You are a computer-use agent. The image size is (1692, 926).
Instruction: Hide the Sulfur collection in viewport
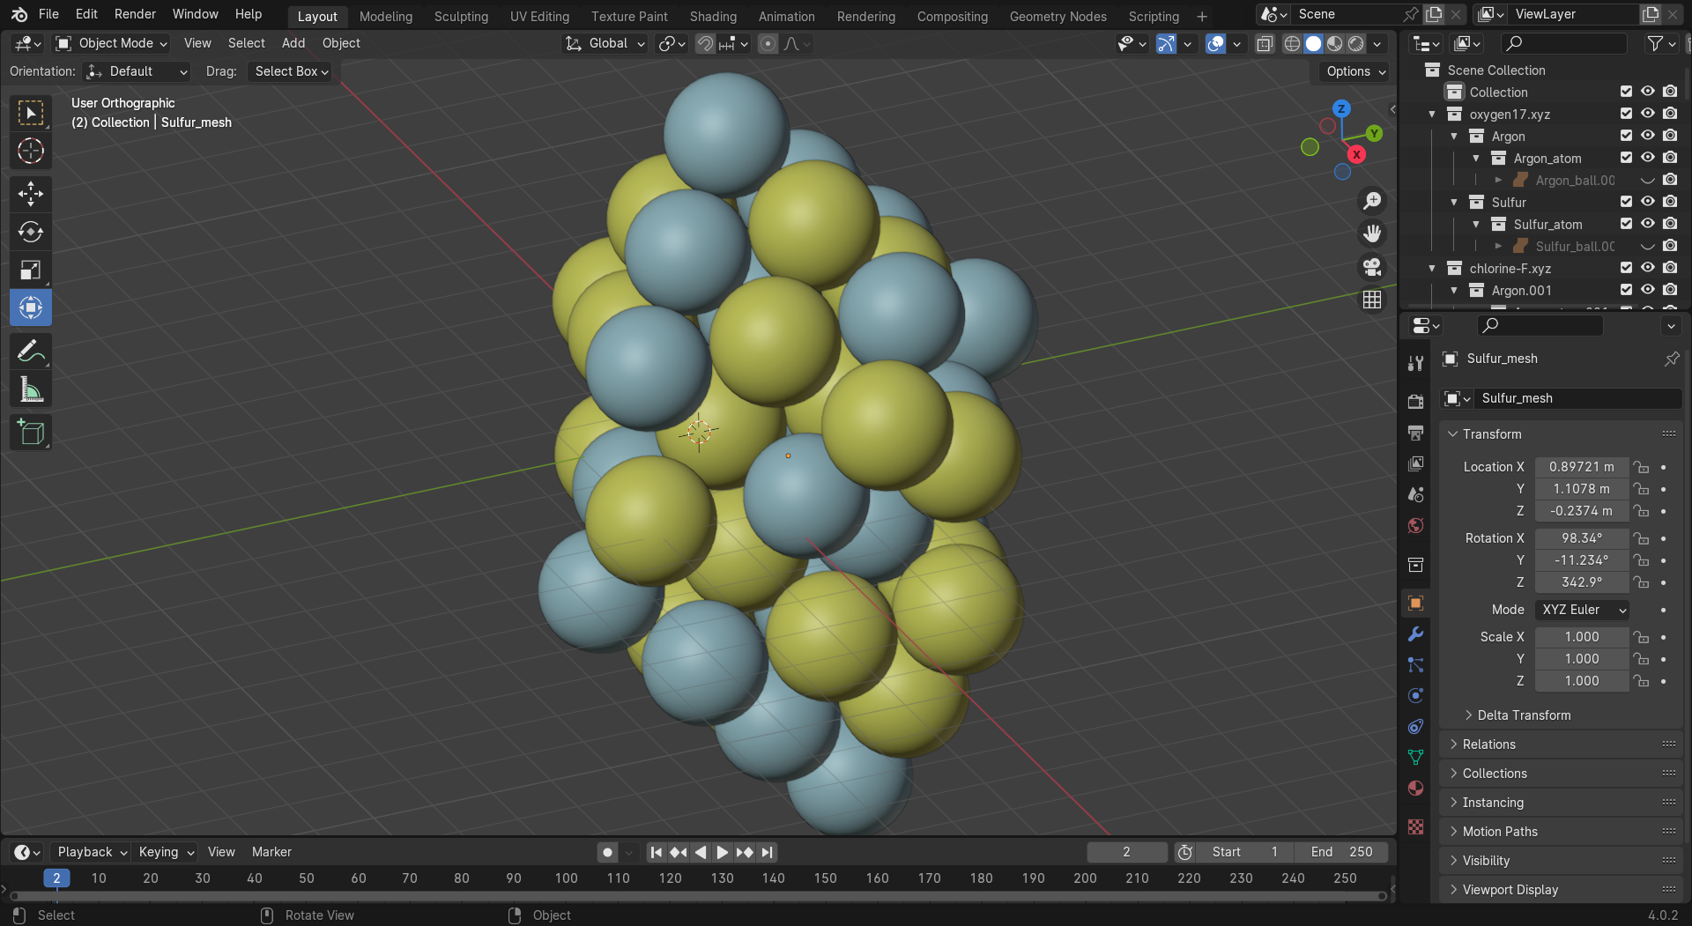pyautogui.click(x=1647, y=202)
